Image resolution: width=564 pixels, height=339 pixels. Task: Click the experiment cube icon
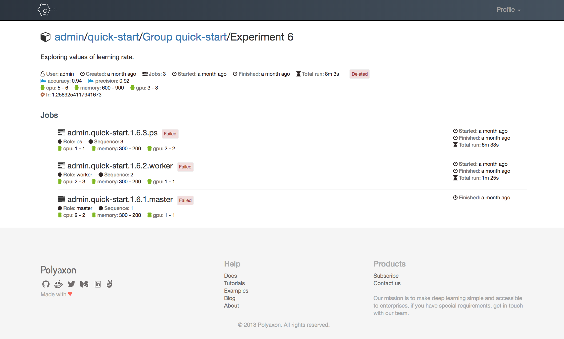[x=45, y=37]
